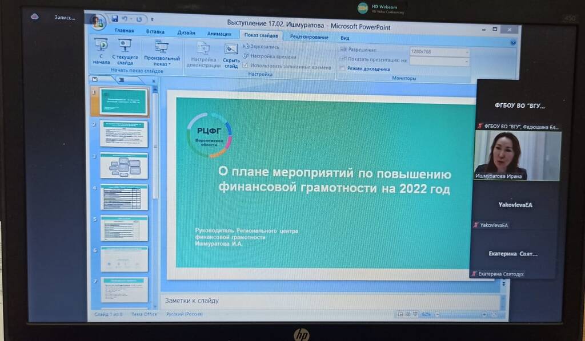Click the Redo icon in quick access toolbar
Screen dimensions: 585x341
[x=139, y=19]
